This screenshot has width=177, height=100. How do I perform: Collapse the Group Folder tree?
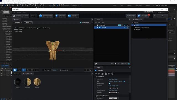pyautogui.click(x=95, y=25)
